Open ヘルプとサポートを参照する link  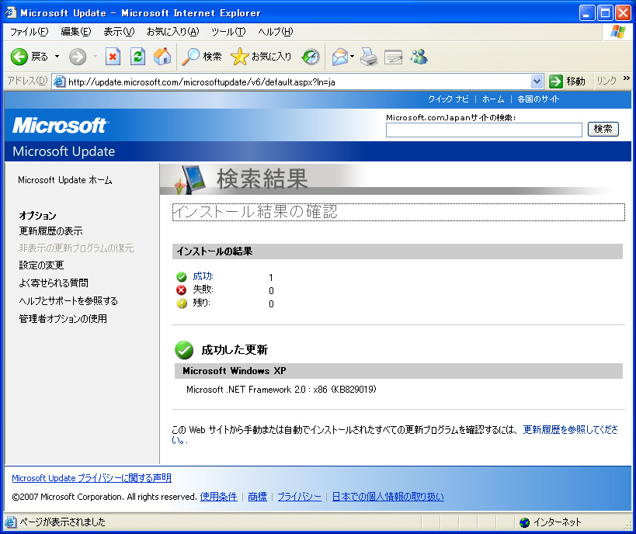pos(68,300)
